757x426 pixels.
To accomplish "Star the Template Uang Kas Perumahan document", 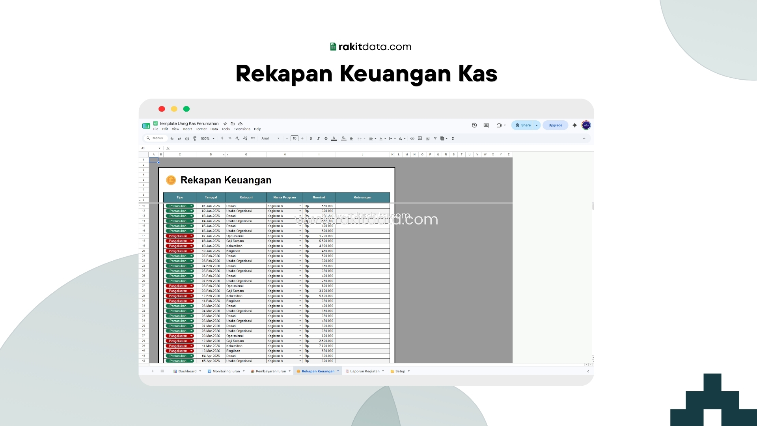I will click(x=225, y=123).
